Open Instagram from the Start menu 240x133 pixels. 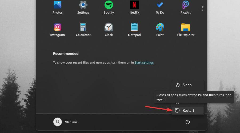coord(57,30)
